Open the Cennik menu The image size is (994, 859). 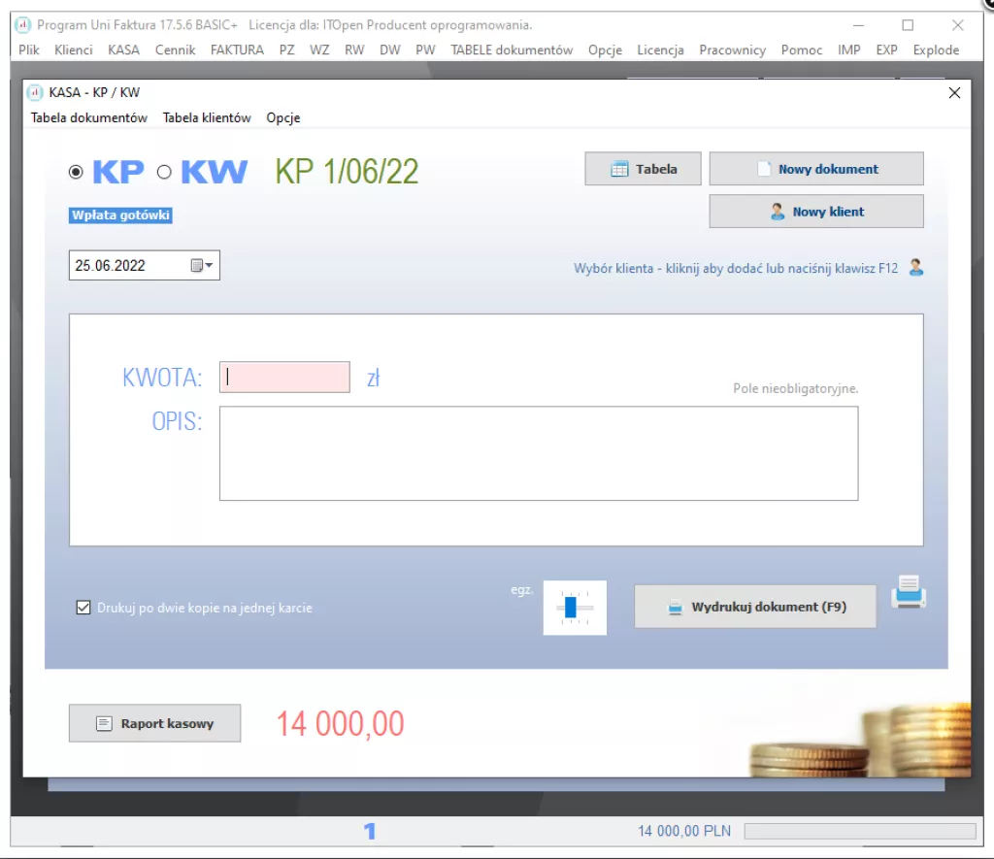click(x=175, y=50)
